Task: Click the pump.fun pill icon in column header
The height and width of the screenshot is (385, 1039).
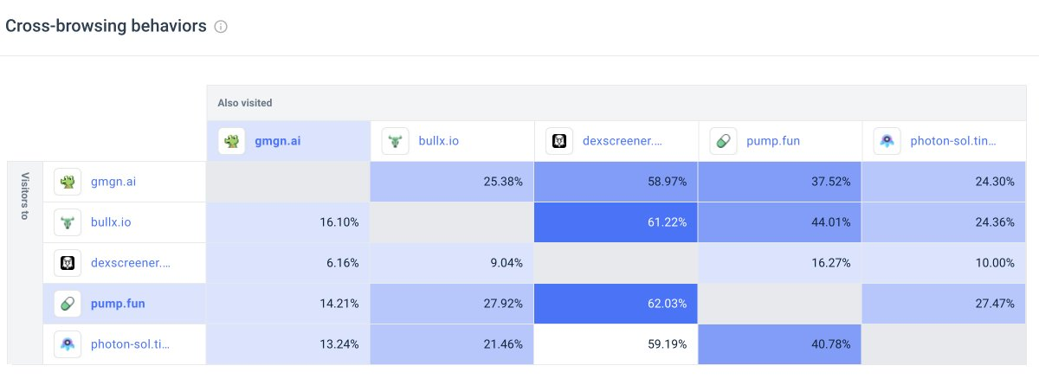Action: click(x=724, y=140)
